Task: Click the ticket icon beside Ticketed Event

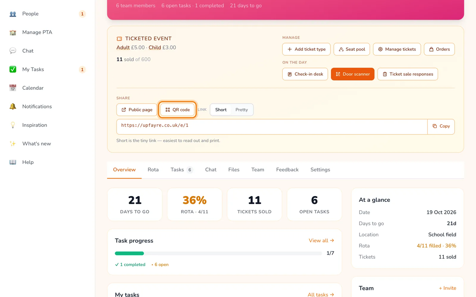Action: point(119,39)
